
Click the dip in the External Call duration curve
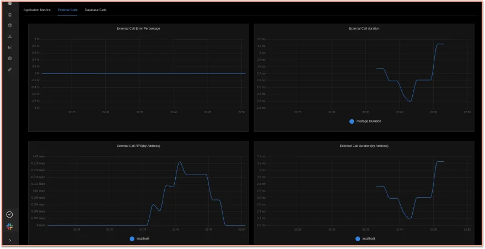tap(409, 101)
